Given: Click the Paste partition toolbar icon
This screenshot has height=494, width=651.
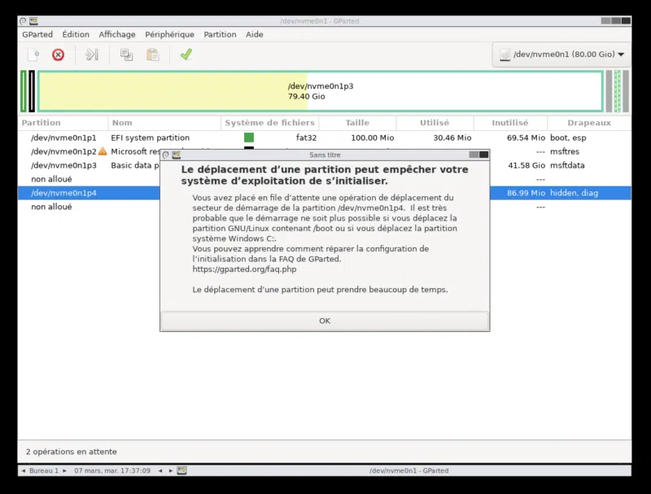Looking at the screenshot, I should click(x=152, y=55).
